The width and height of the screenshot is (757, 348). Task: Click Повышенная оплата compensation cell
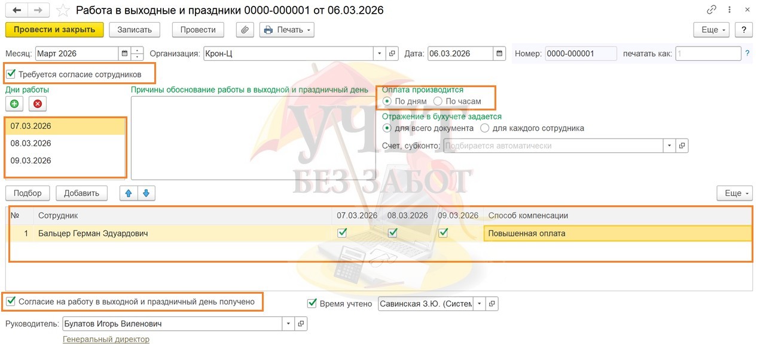pos(617,233)
